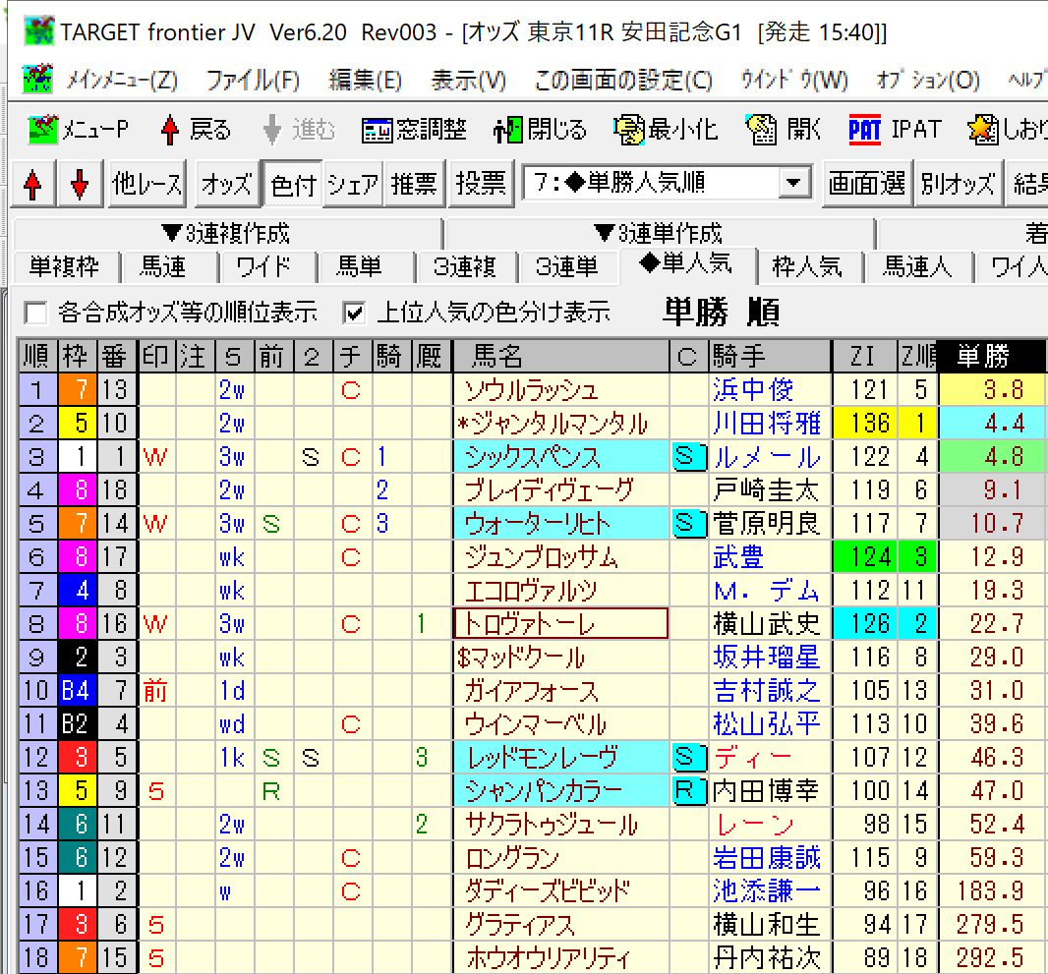Click the TARGET app icon in title bar
This screenshot has width=1048, height=974.
38,31
